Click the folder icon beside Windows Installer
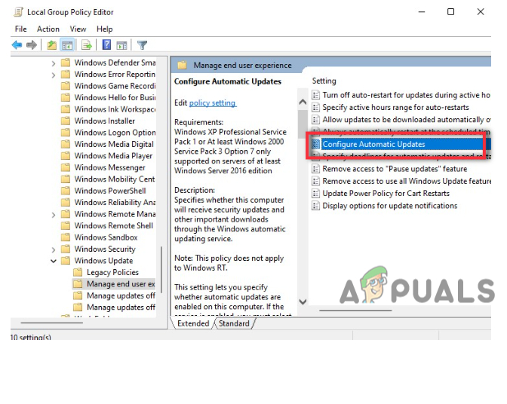This screenshot has width=507, height=404. click(66, 121)
